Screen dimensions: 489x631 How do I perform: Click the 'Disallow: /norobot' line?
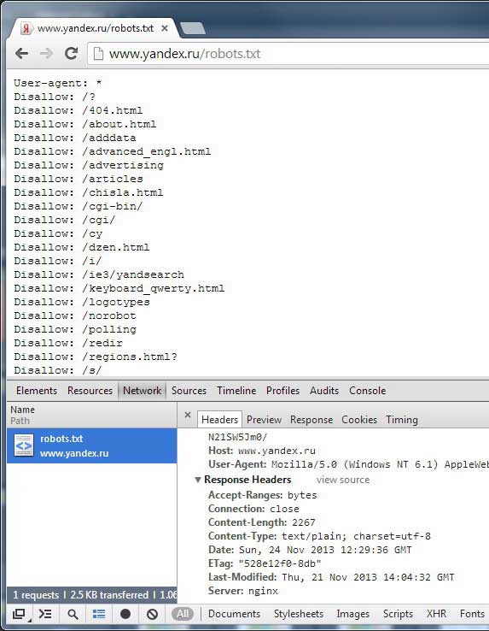tap(75, 315)
